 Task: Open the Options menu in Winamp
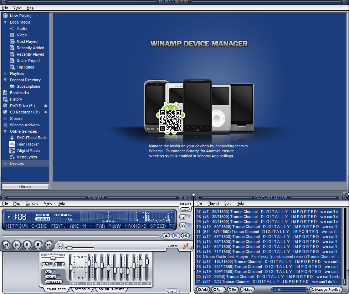(x=32, y=203)
